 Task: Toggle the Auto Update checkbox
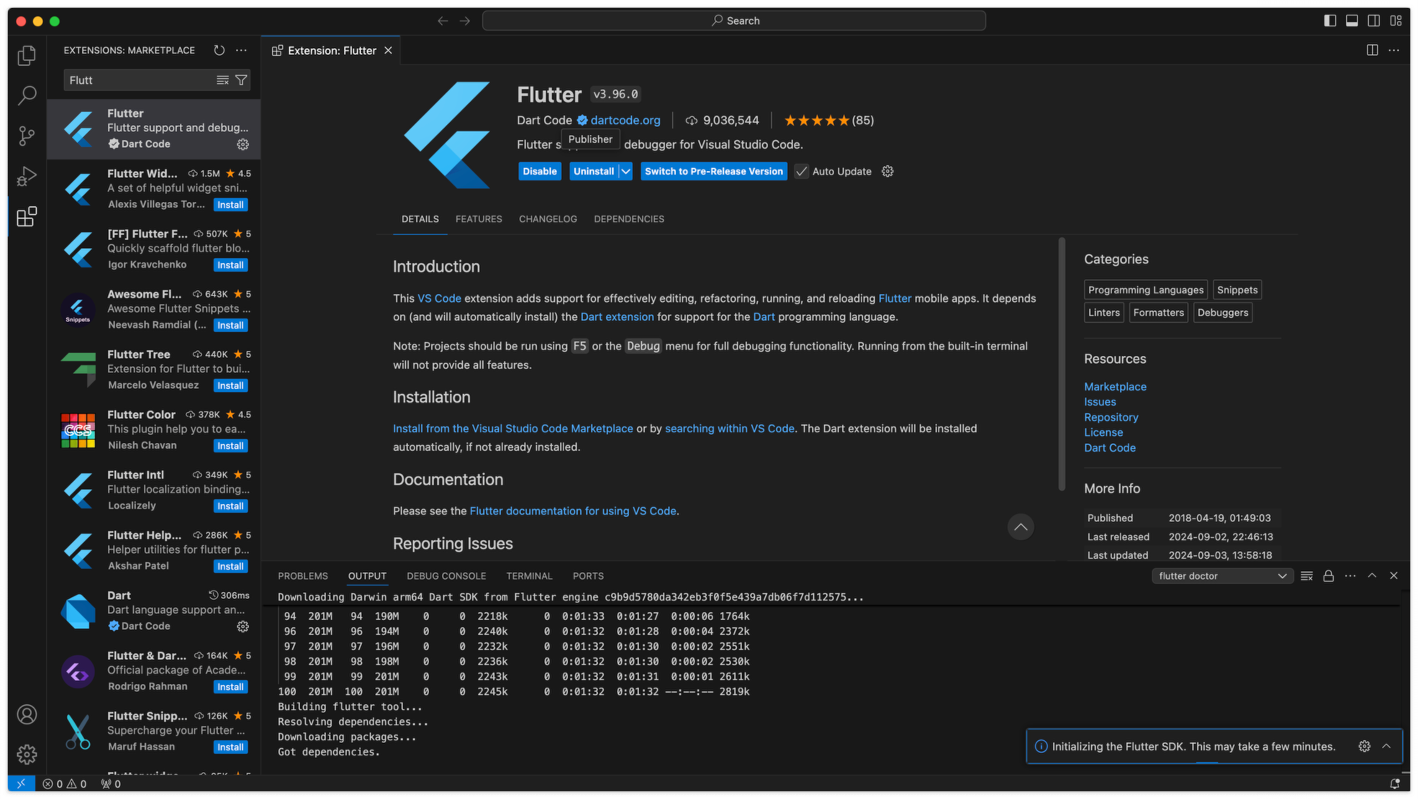click(x=801, y=171)
